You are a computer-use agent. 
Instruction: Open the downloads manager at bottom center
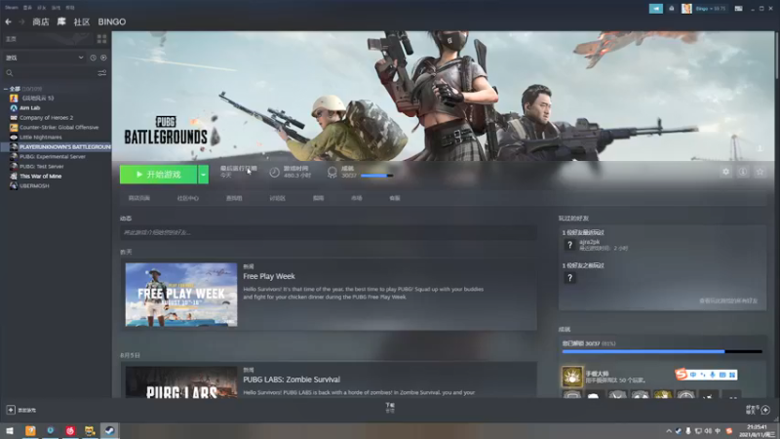390,408
